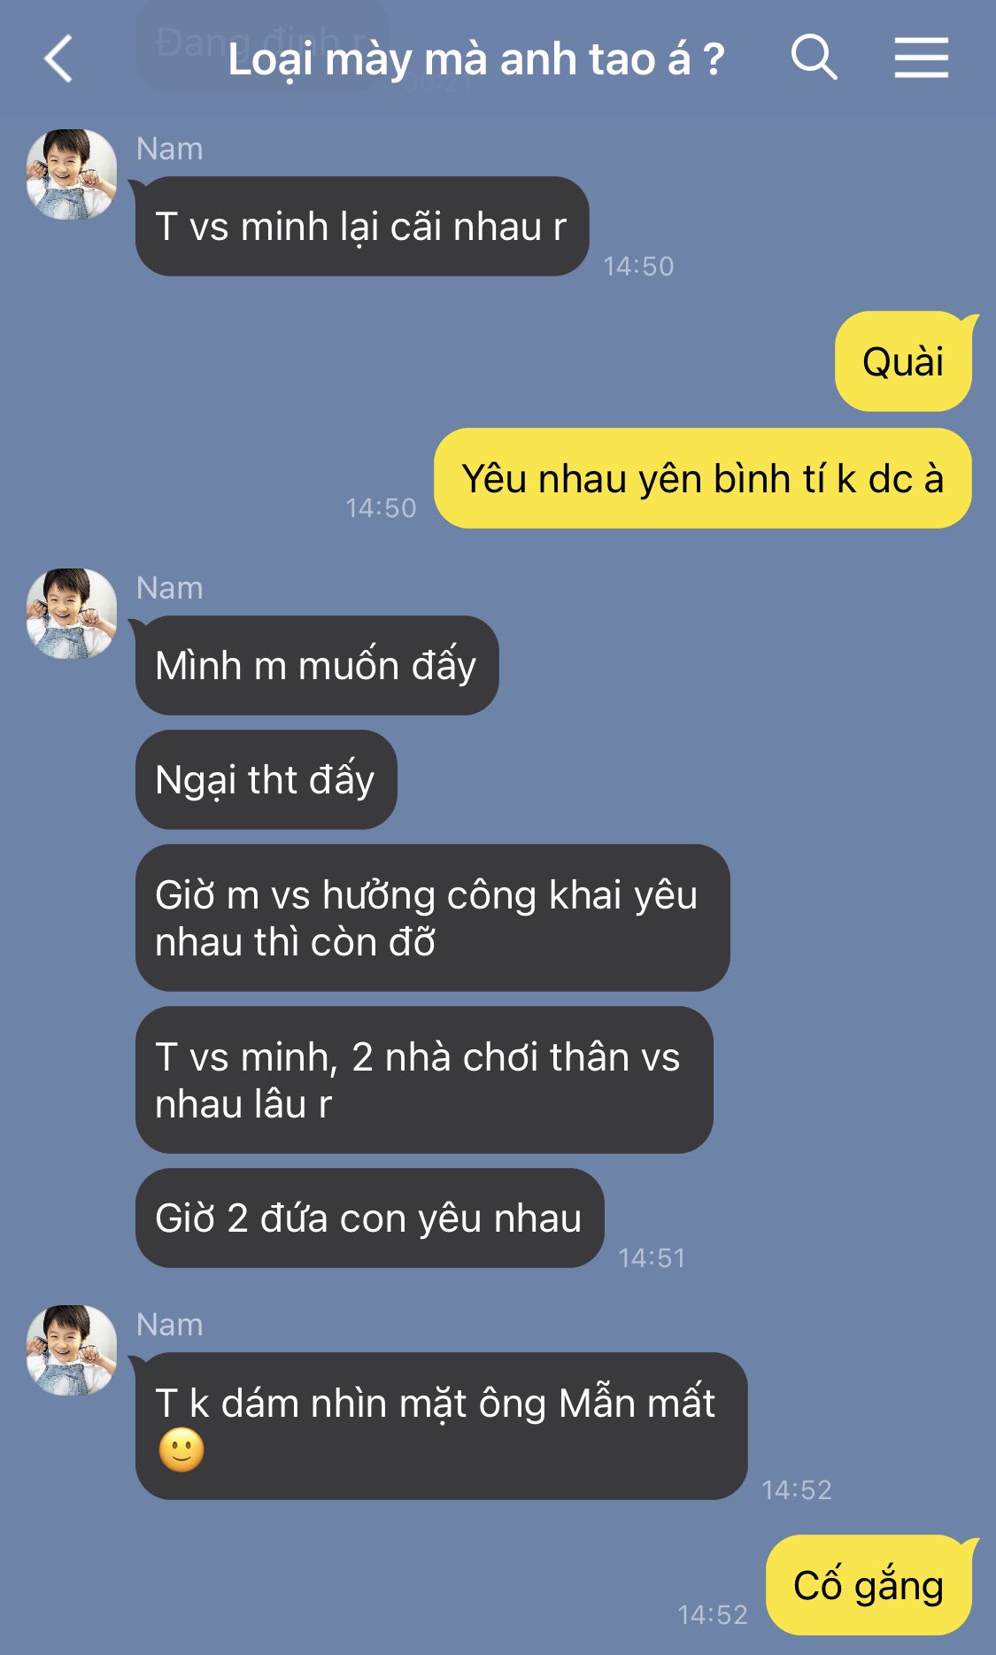Tap the 'Giờ 2 đứa con yêu nhau' bubble

click(369, 1218)
